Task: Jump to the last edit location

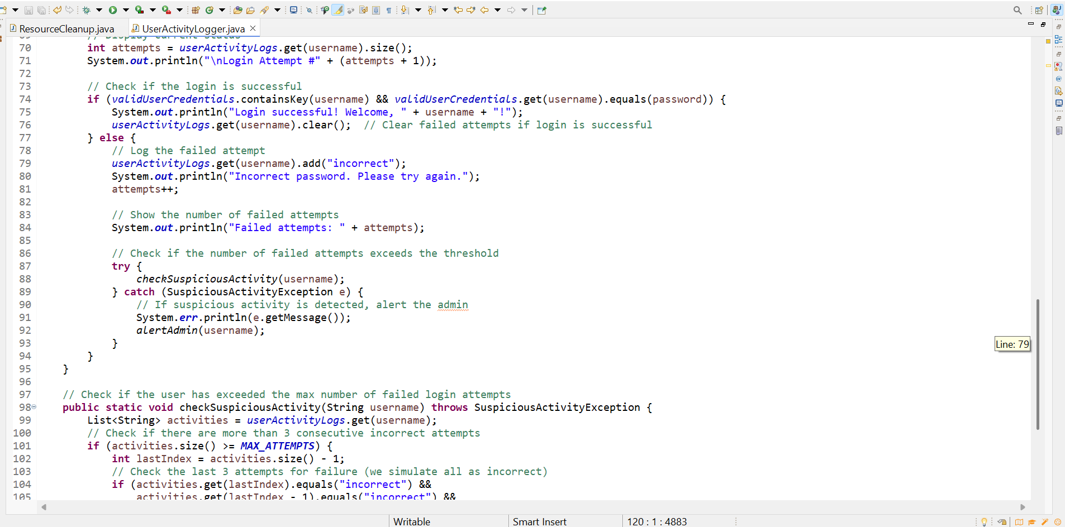Action: [458, 10]
